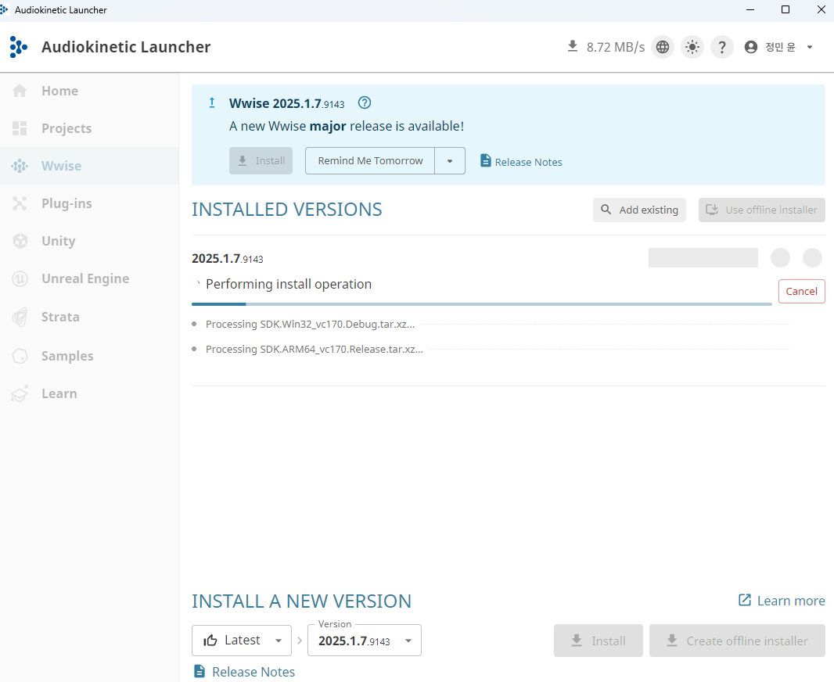Expand the Remind Me Tomorrow dropdown arrow
The width and height of the screenshot is (834, 682).
(x=450, y=160)
